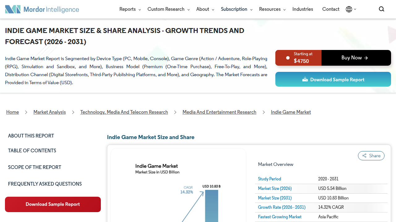396x222 pixels.
Task: Click the Starting at $4750 price box
Action: [299, 58]
